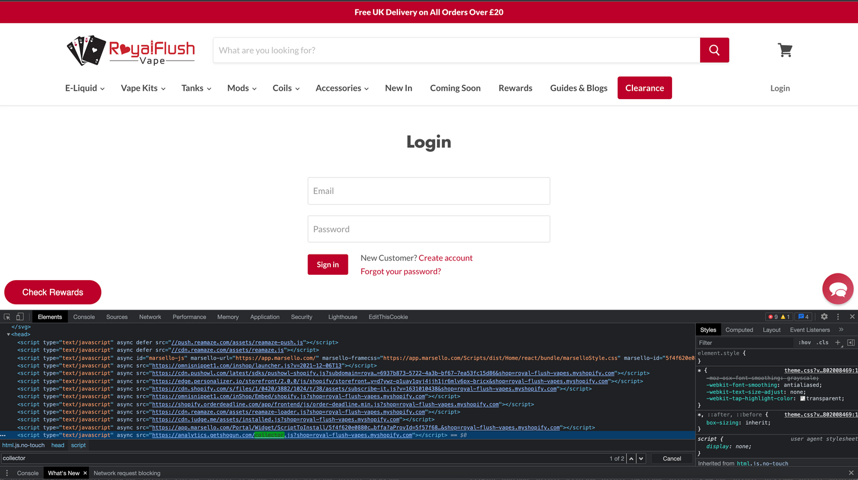The height and width of the screenshot is (480, 858).
Task: Click into the Email field
Action: tap(429, 191)
